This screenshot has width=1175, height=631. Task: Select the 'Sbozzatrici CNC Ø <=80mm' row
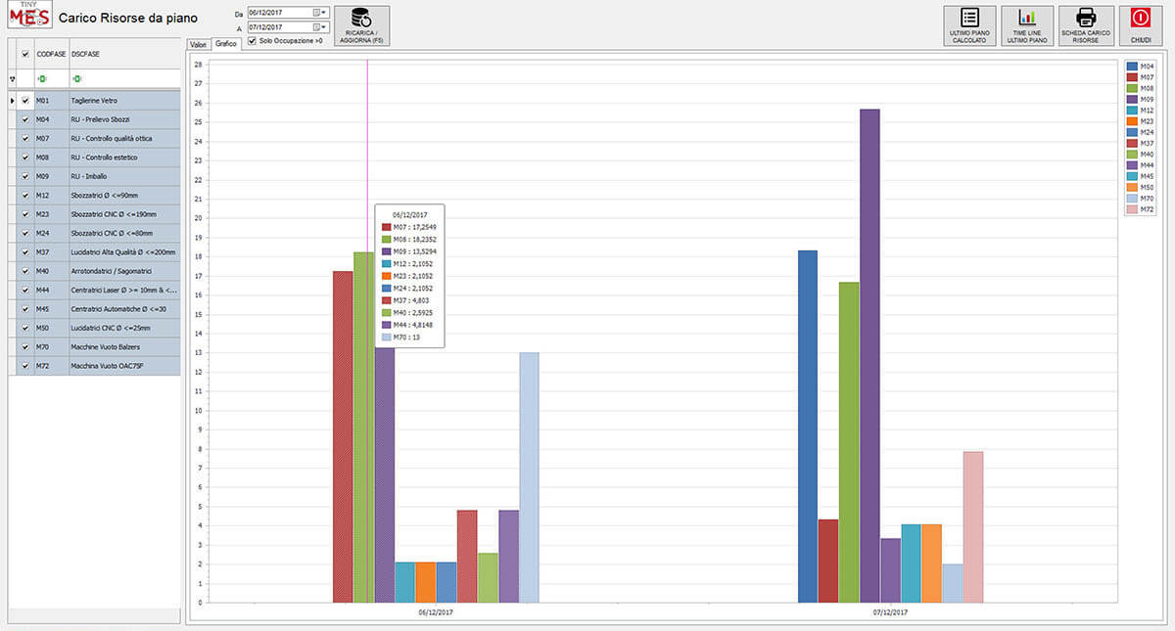94,233
